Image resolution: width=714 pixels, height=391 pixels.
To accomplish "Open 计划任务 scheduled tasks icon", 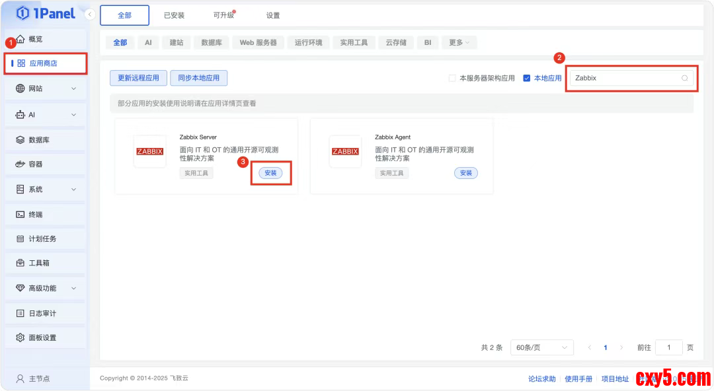I will [x=20, y=238].
